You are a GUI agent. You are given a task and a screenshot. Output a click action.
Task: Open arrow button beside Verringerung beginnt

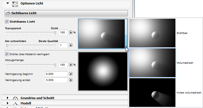tap(70, 74)
